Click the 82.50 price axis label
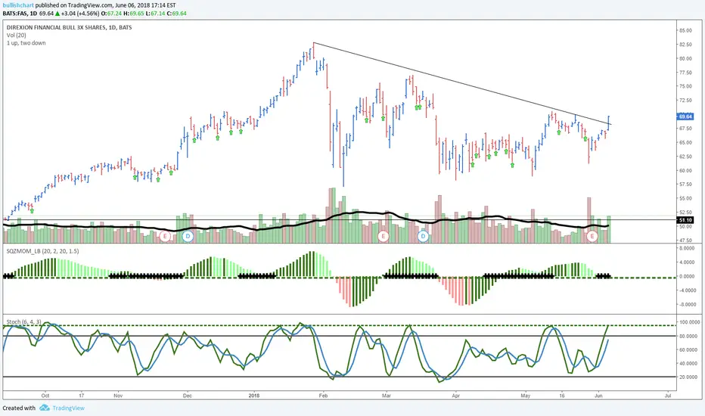 pos(685,45)
